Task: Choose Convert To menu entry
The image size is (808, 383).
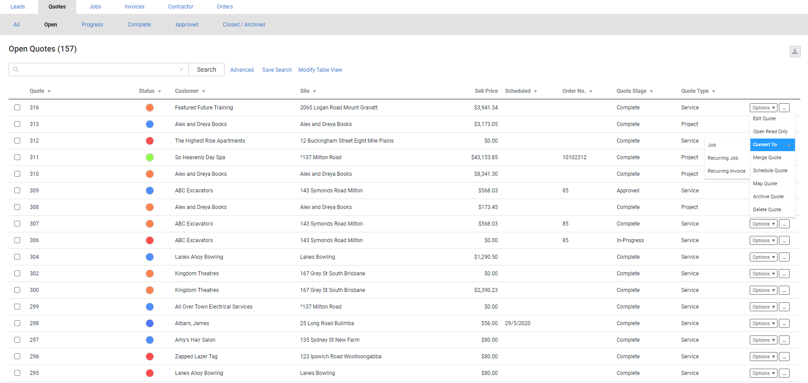Action: coord(772,145)
